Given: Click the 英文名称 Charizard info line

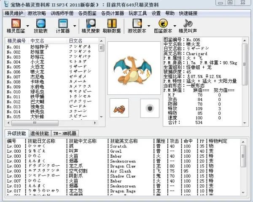Looking at the screenshot, I should point(186,54).
